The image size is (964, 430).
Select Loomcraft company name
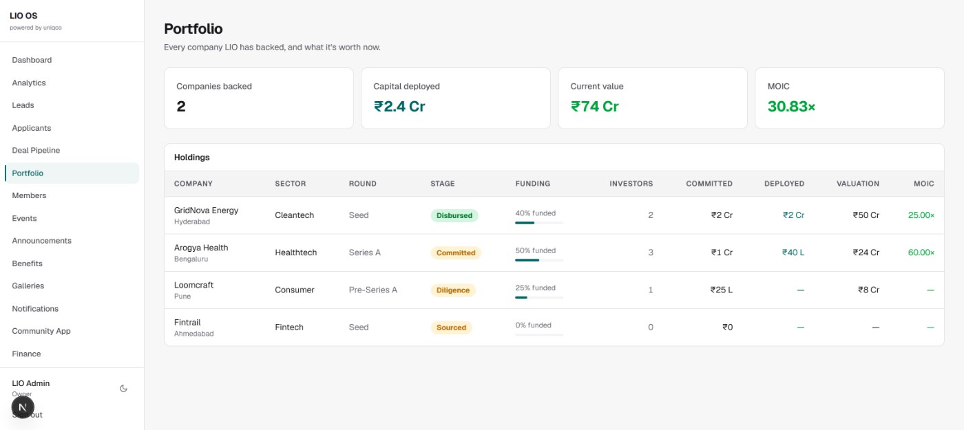click(x=193, y=285)
